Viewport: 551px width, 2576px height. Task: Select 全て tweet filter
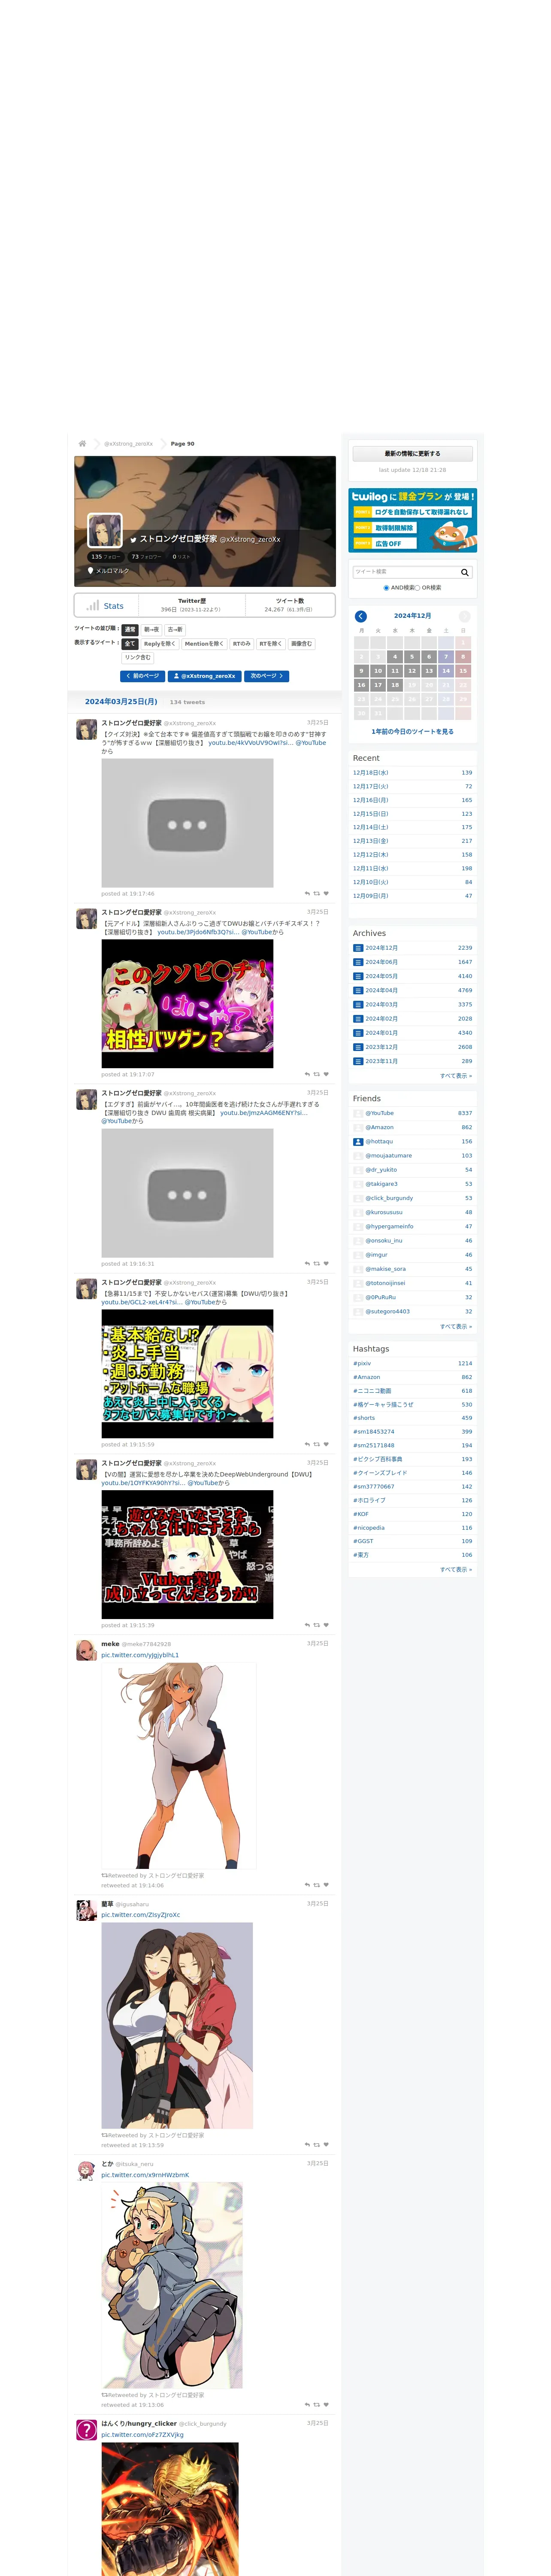[x=130, y=644]
